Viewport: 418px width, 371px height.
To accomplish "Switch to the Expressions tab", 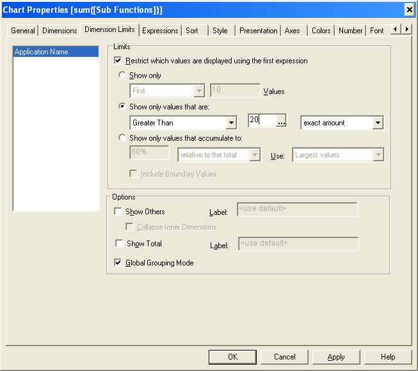I will (x=160, y=31).
